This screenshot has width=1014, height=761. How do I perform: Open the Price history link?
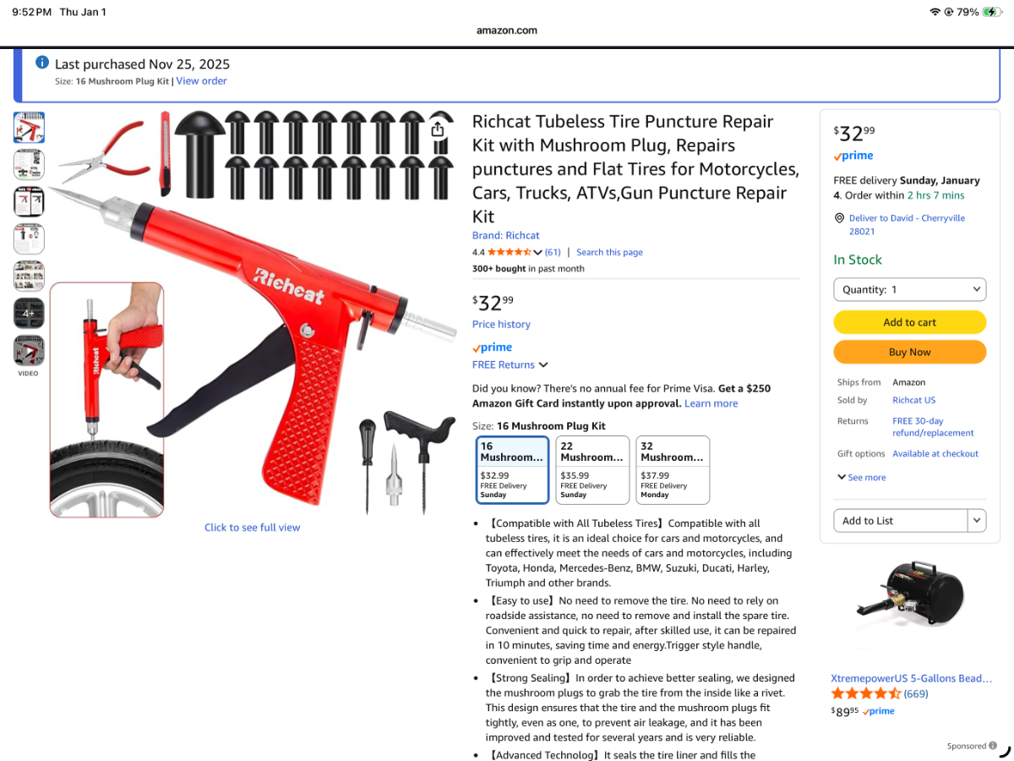pos(501,325)
